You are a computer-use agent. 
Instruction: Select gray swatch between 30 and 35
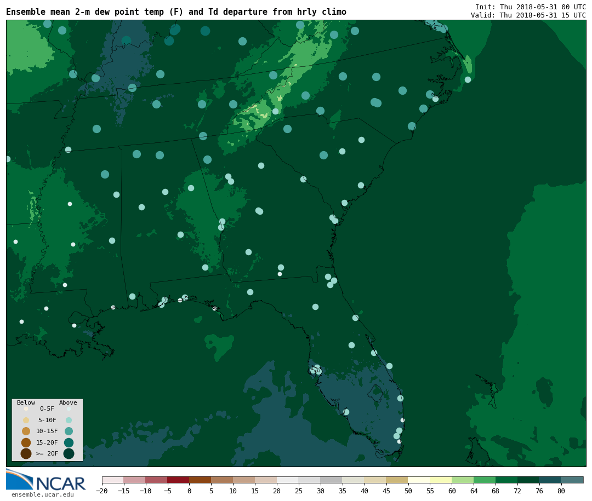tap(332, 480)
